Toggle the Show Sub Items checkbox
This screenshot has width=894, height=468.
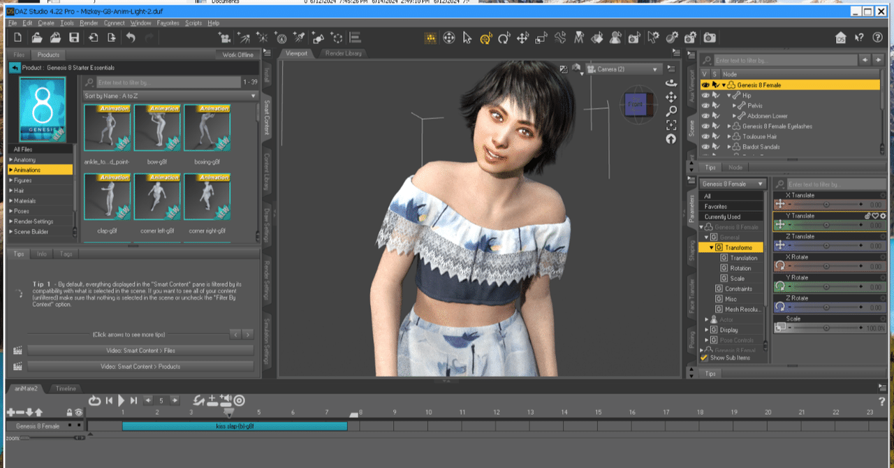click(704, 358)
